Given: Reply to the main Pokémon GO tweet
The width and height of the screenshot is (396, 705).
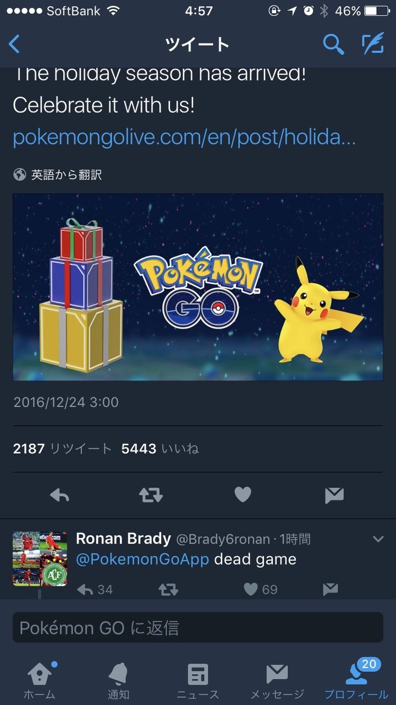Looking at the screenshot, I should pyautogui.click(x=59, y=495).
